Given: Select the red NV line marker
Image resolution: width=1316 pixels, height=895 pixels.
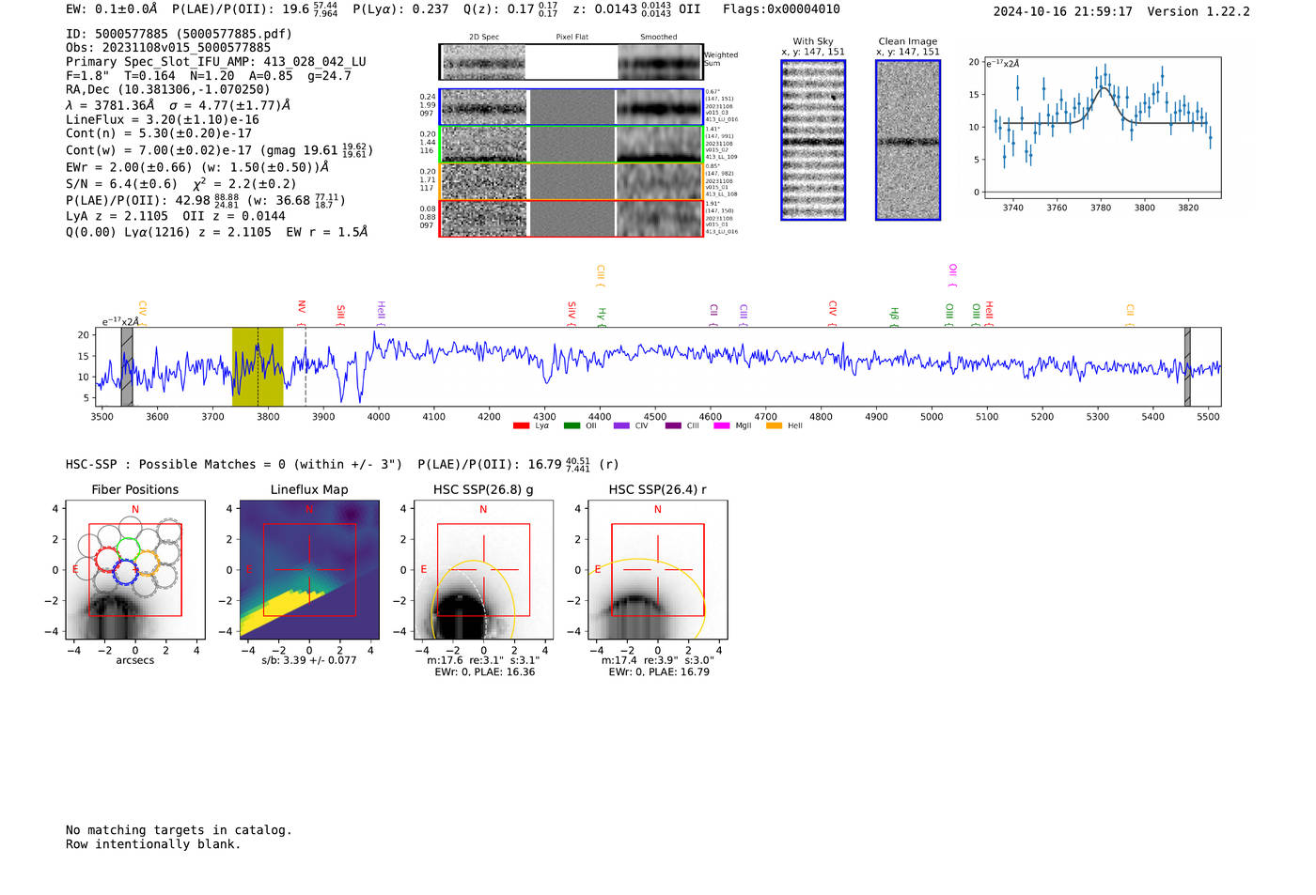Looking at the screenshot, I should (x=302, y=313).
